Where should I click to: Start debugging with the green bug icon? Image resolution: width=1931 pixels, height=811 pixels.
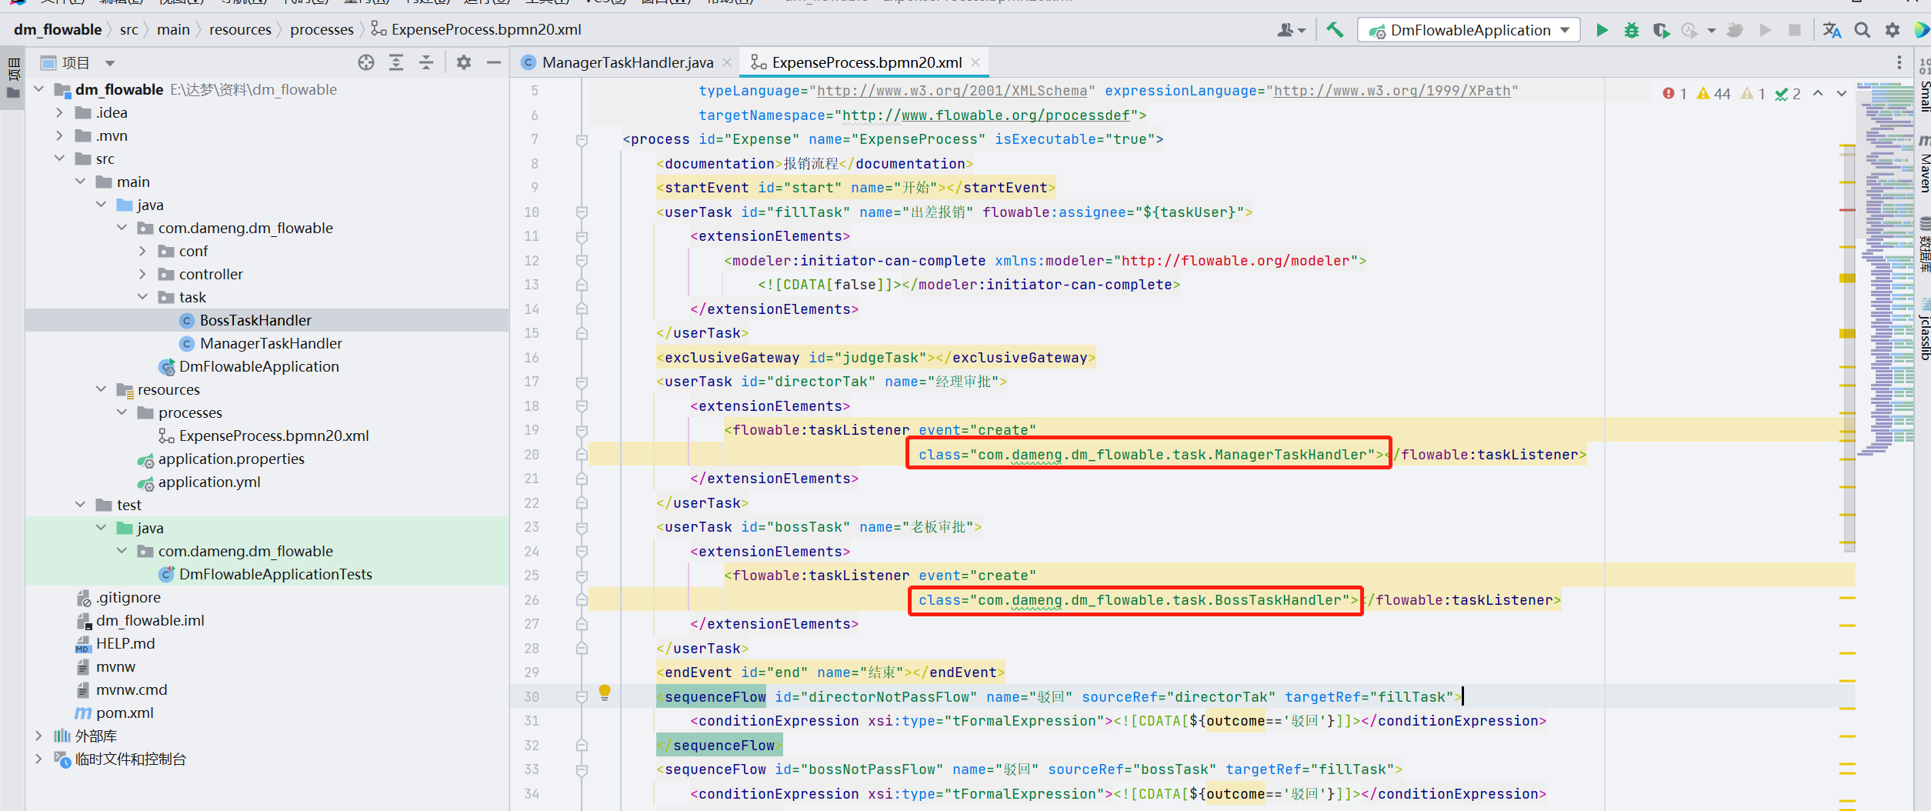coord(1631,30)
